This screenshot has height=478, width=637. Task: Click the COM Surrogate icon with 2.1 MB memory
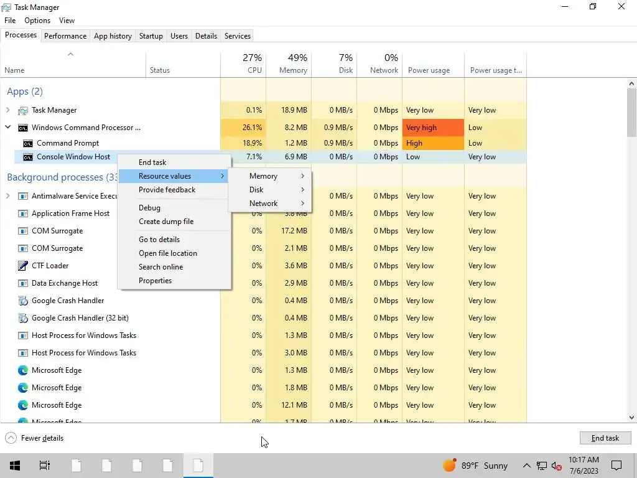(23, 248)
